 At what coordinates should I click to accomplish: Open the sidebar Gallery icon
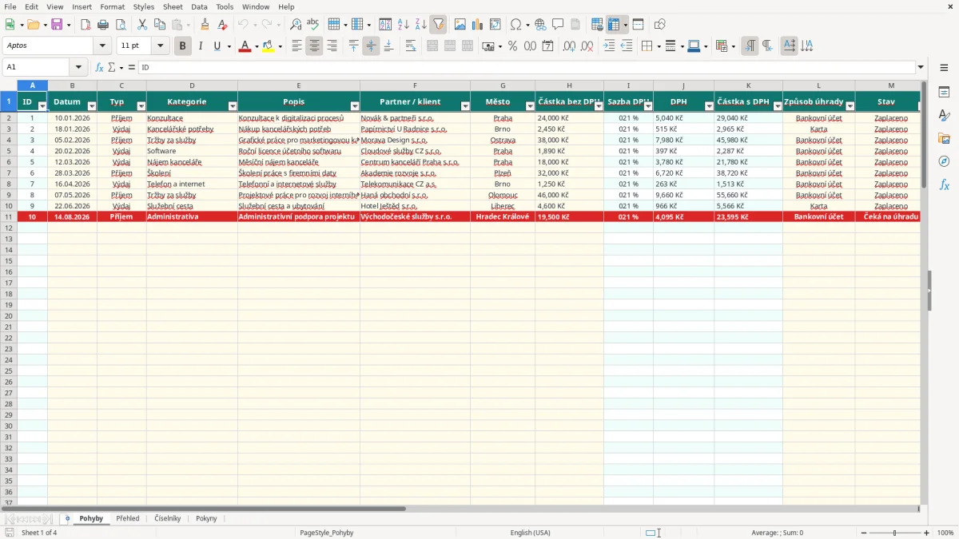944,138
